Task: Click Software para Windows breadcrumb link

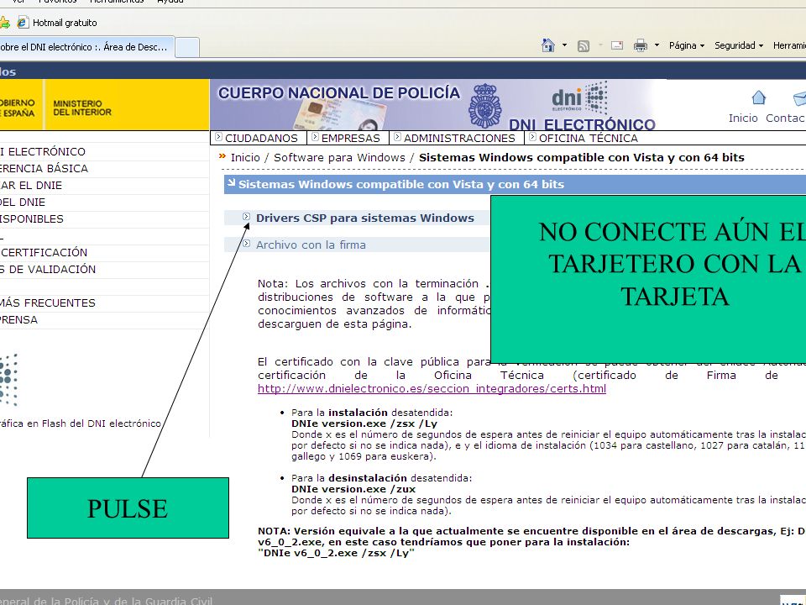Action: (339, 157)
